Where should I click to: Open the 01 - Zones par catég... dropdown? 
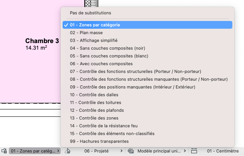pos(35,151)
